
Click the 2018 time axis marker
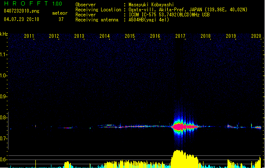pos(206,36)
